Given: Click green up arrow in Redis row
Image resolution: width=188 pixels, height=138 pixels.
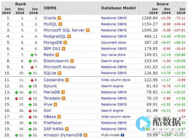Looking at the screenshot, I should (32, 55).
